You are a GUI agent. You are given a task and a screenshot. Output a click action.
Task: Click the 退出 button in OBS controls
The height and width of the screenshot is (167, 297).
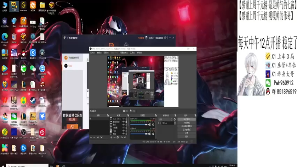tap(187, 137)
